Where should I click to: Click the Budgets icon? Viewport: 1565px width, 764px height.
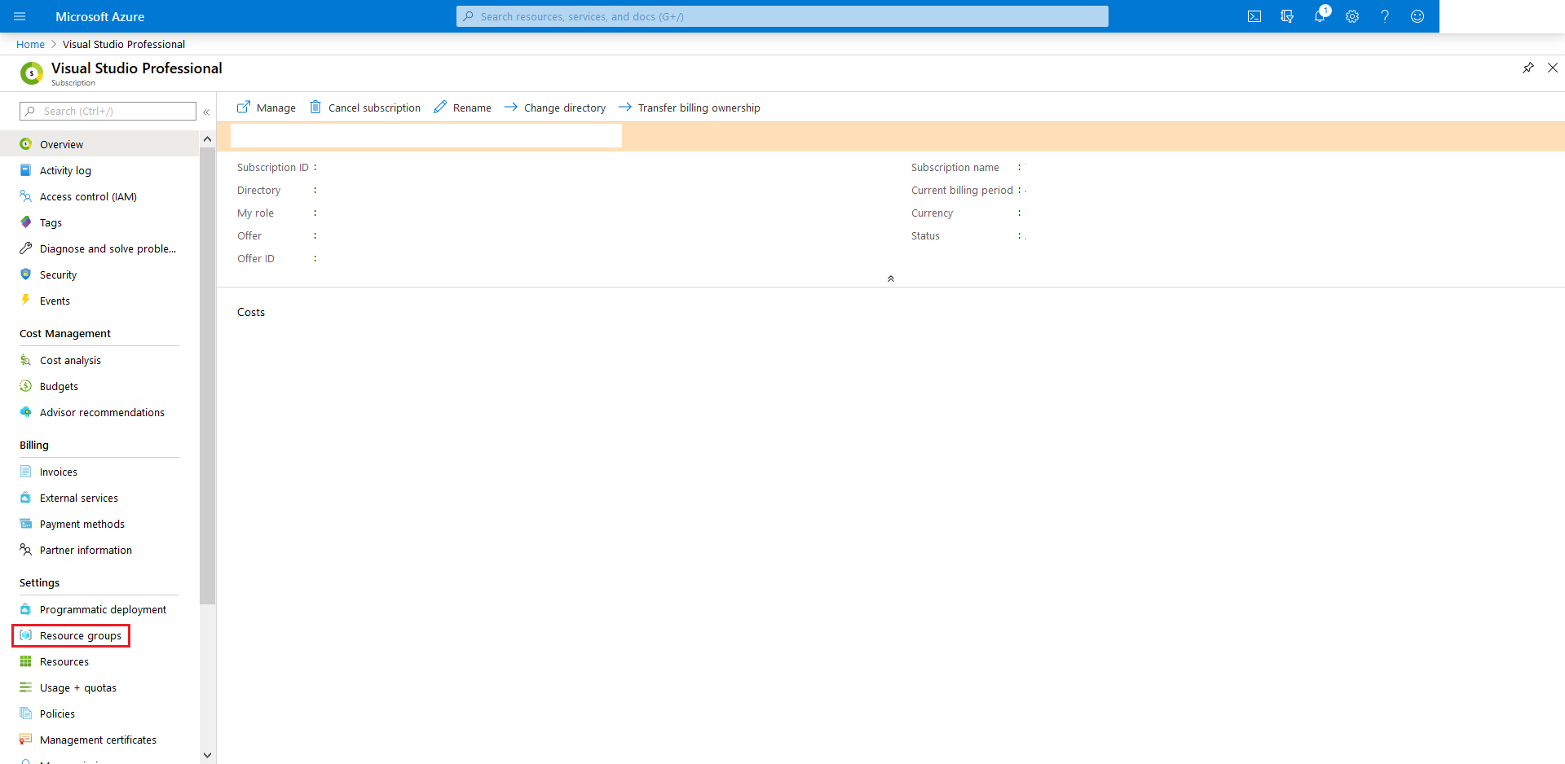26,386
